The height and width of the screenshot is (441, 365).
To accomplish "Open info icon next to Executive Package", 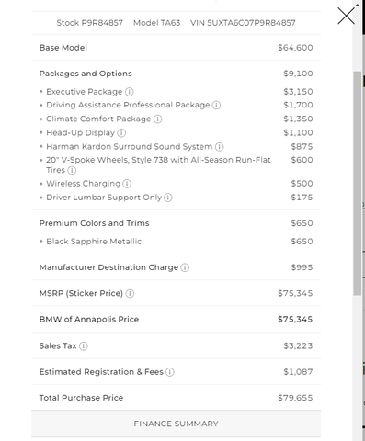I will (130, 92).
